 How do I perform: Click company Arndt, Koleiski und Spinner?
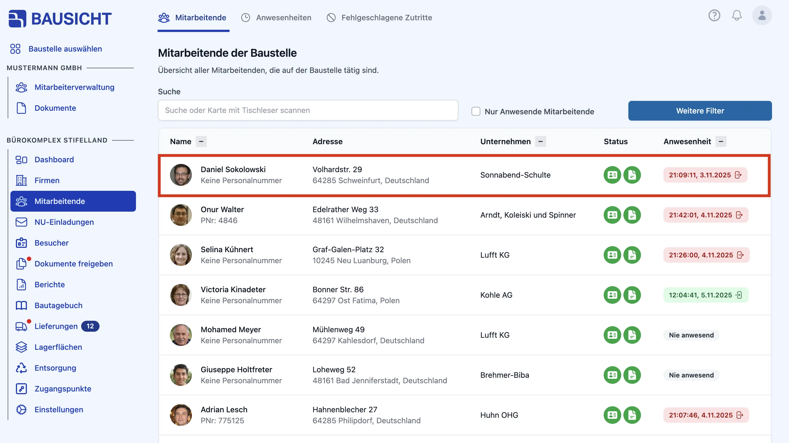click(x=528, y=215)
